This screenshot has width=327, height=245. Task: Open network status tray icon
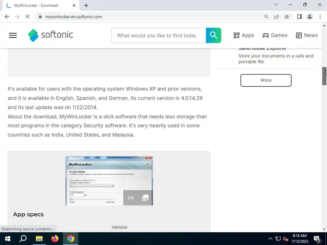278,239
